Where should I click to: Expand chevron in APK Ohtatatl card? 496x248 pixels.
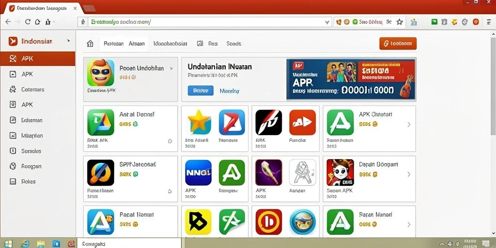409,124
